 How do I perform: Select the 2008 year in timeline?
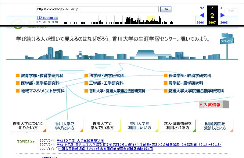click(224, 23)
